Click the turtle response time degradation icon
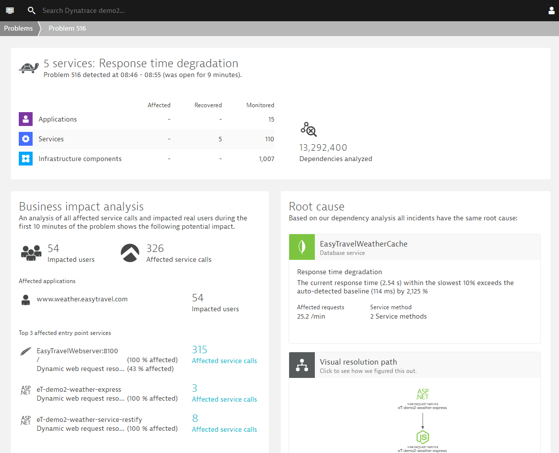The width and height of the screenshot is (559, 453). pyautogui.click(x=28, y=68)
